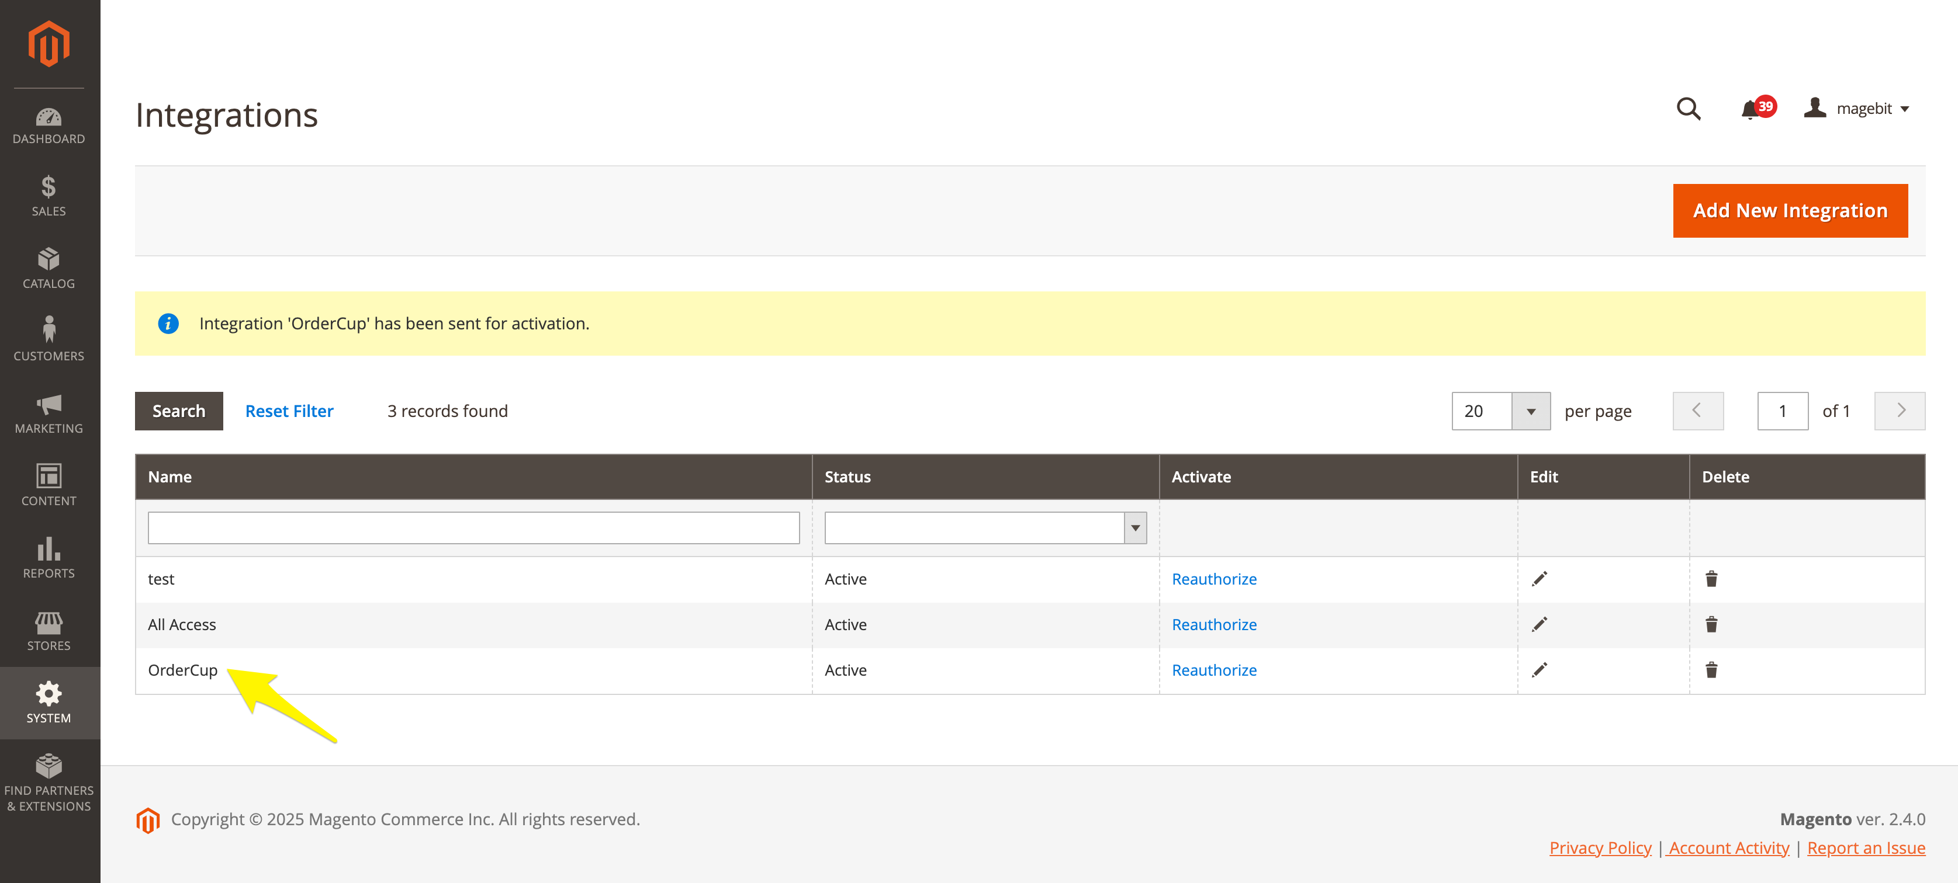Click the trash delete icon for test
The image size is (1958, 883).
tap(1711, 579)
